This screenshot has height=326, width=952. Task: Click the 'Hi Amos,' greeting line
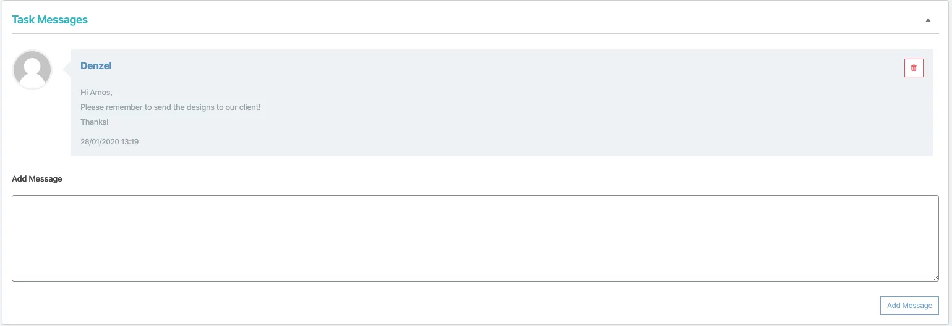96,93
